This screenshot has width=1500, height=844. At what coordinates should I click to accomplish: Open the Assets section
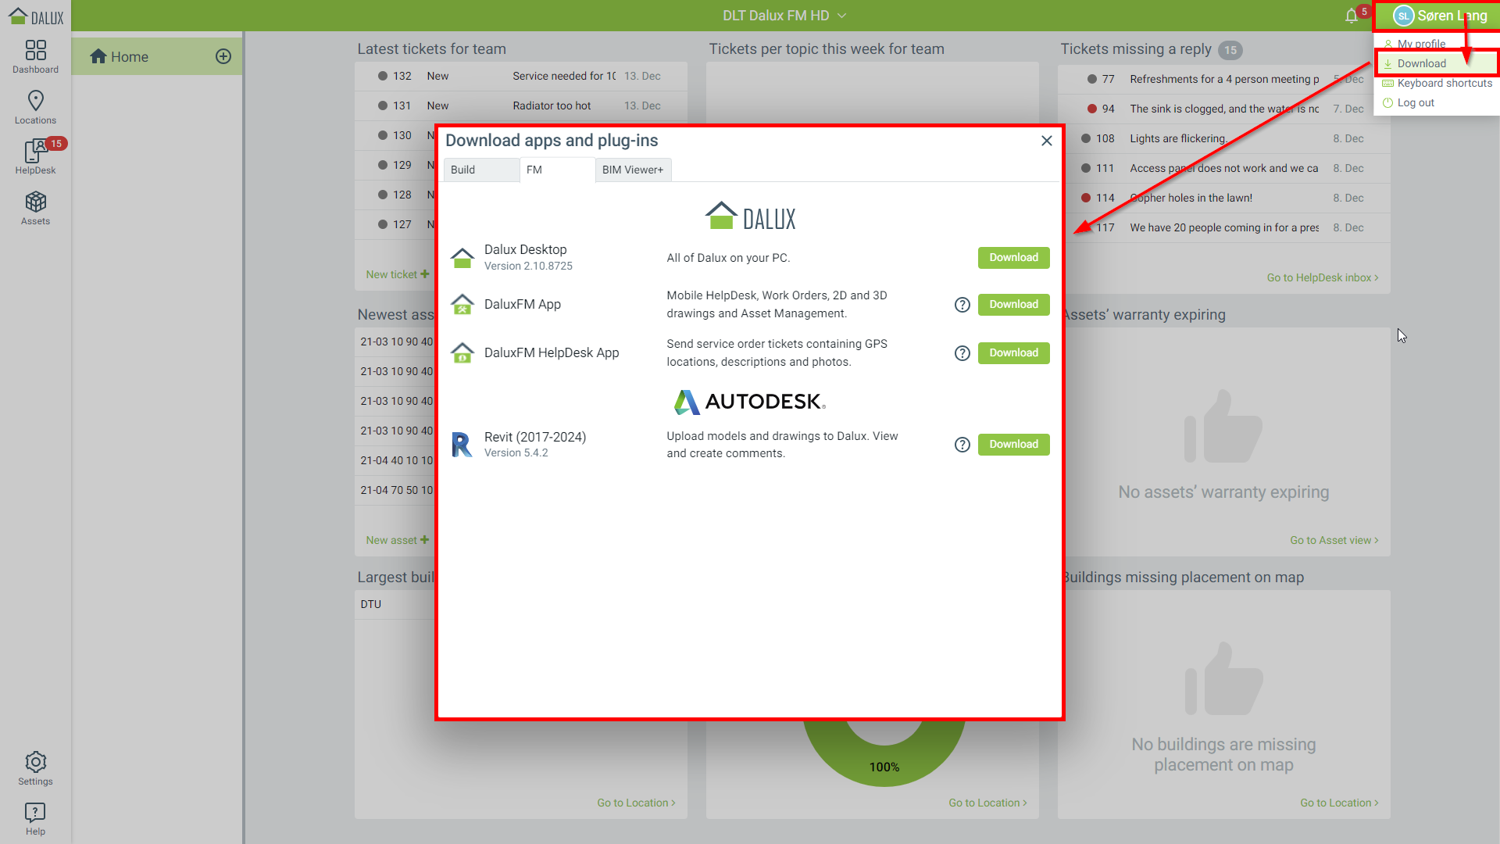[x=35, y=207]
